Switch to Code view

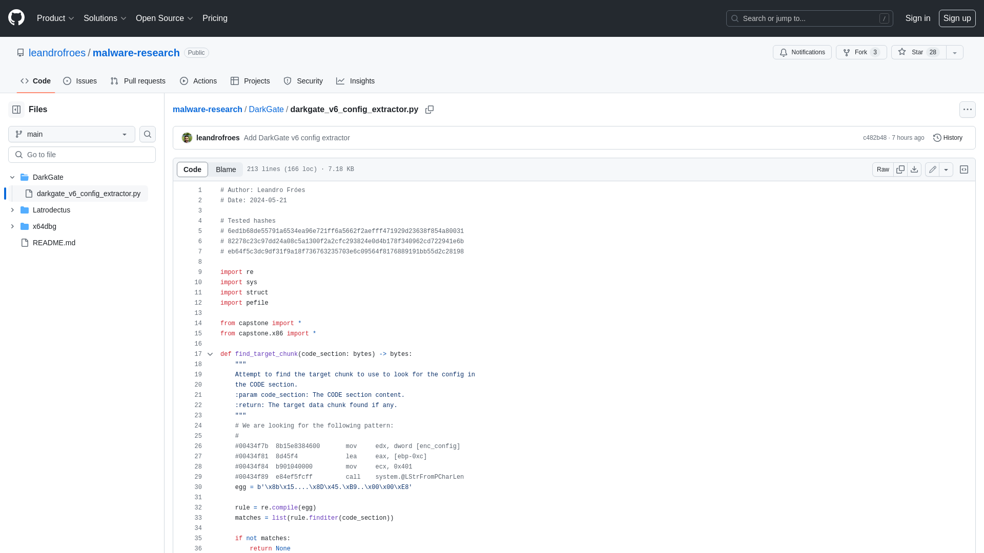tap(192, 169)
